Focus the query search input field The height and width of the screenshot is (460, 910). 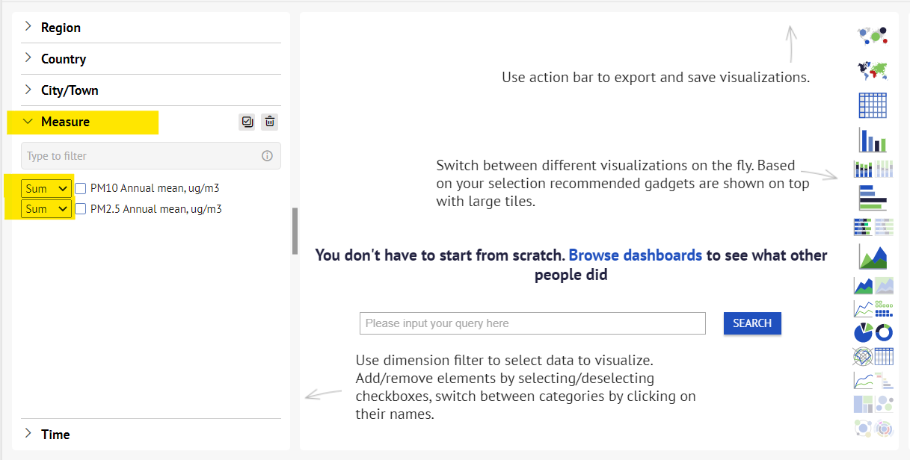532,323
